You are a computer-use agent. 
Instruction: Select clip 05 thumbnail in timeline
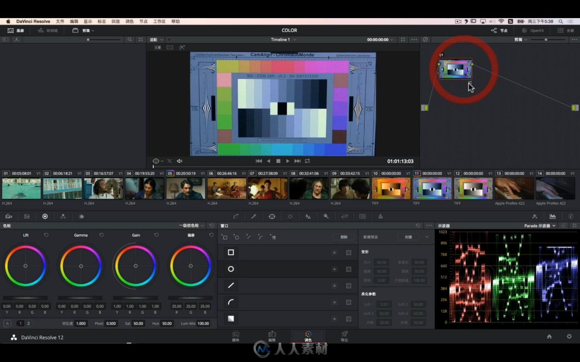186,189
